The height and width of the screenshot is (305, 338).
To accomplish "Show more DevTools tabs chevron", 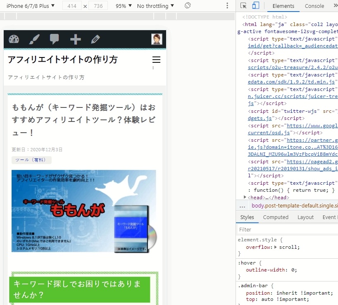I will coord(336,6).
